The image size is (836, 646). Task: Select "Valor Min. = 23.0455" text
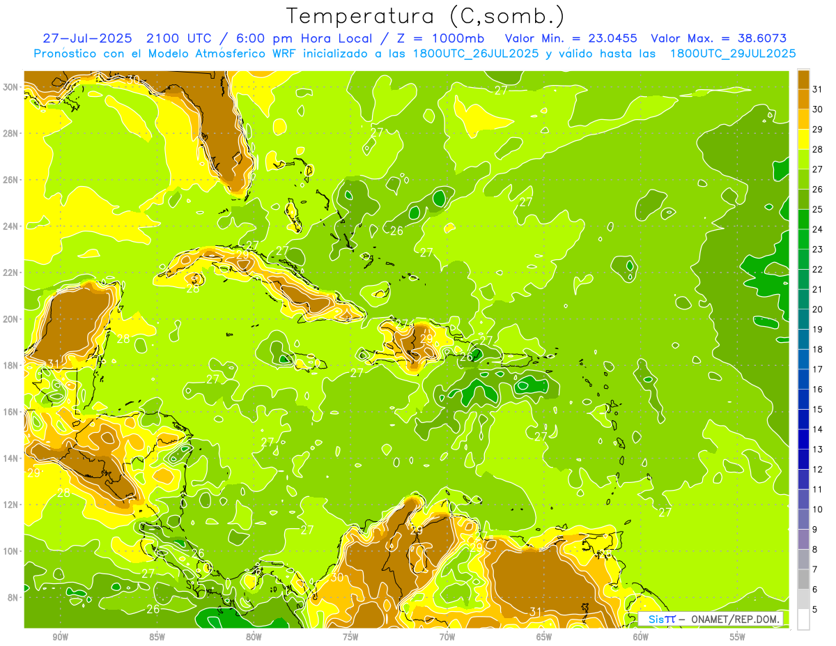(x=572, y=39)
